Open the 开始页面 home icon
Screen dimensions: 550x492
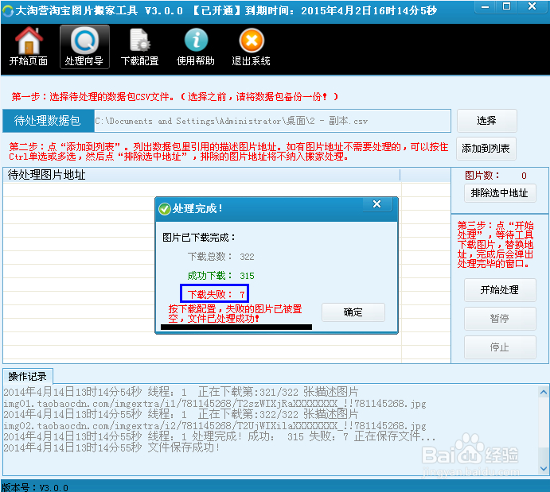coord(29,47)
